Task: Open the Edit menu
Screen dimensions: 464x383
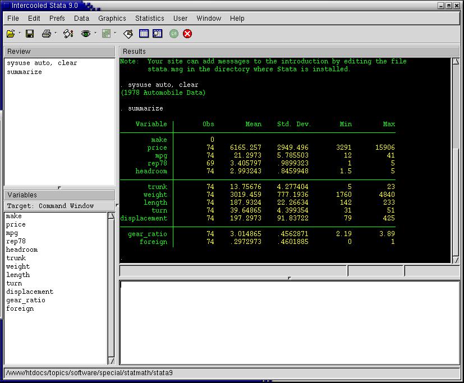Action: coord(34,19)
